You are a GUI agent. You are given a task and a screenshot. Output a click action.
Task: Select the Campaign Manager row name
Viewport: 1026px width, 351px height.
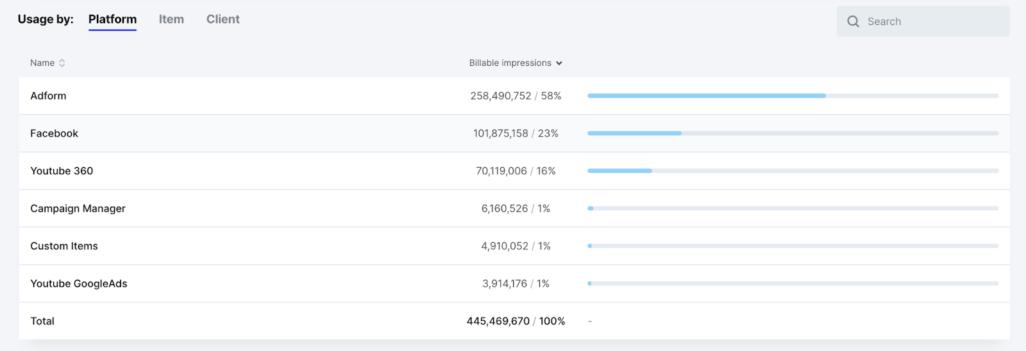pyautogui.click(x=78, y=209)
